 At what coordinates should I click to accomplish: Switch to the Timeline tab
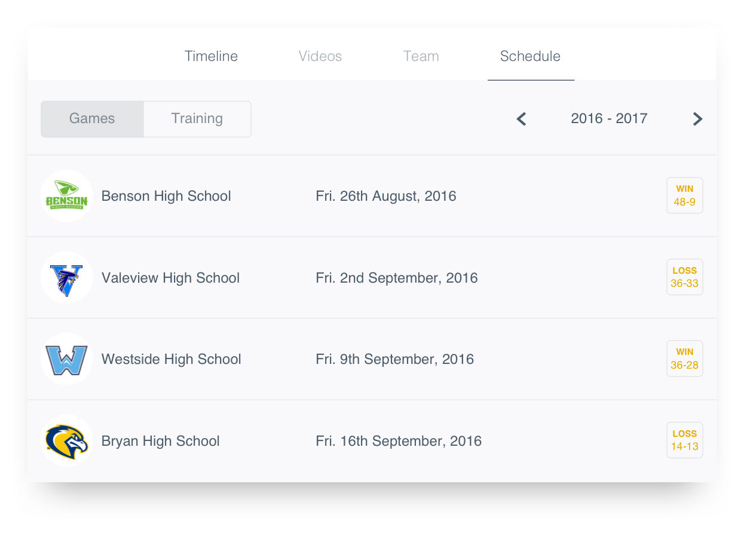click(x=211, y=56)
